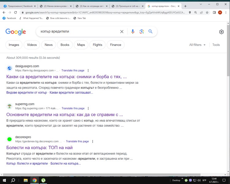The width and height of the screenshot is (230, 184).
Task: Open File Explorer from taskbar
Action: 26,180
